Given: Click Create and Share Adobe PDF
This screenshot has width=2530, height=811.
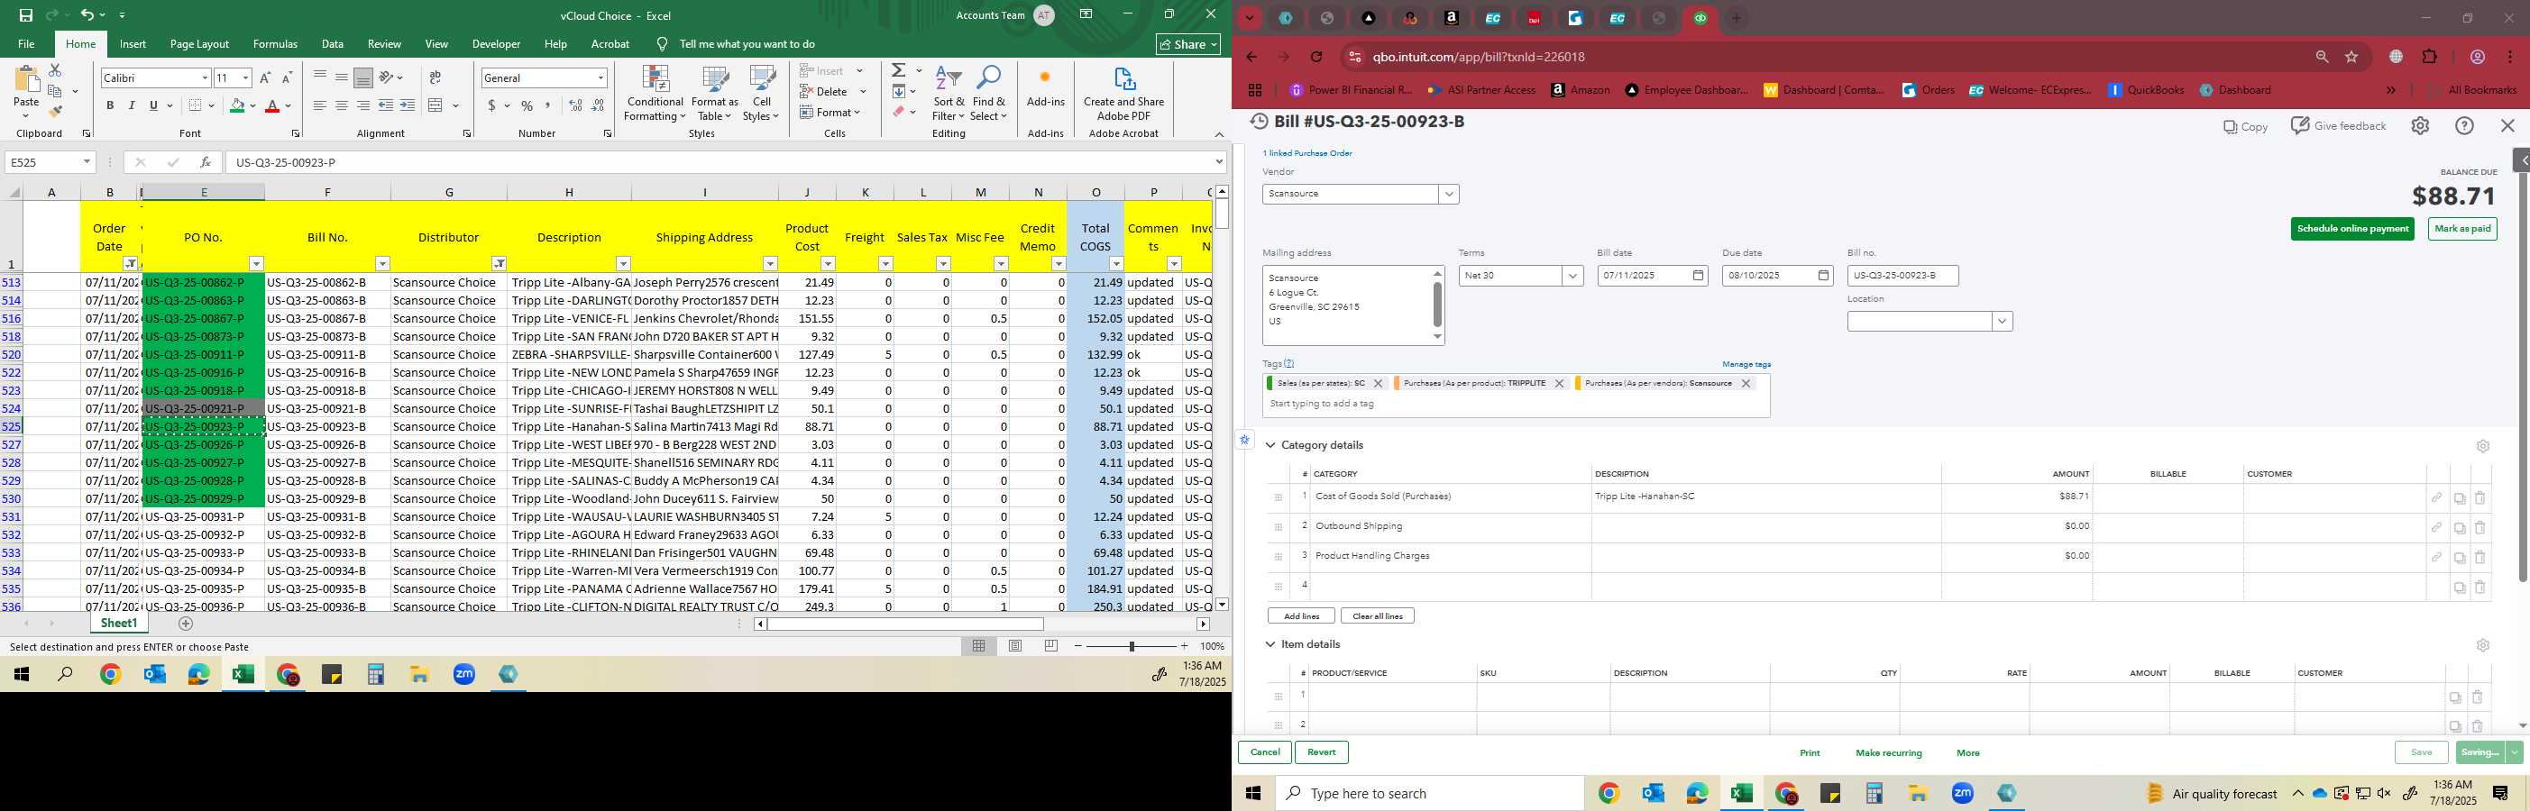Looking at the screenshot, I should (1123, 95).
